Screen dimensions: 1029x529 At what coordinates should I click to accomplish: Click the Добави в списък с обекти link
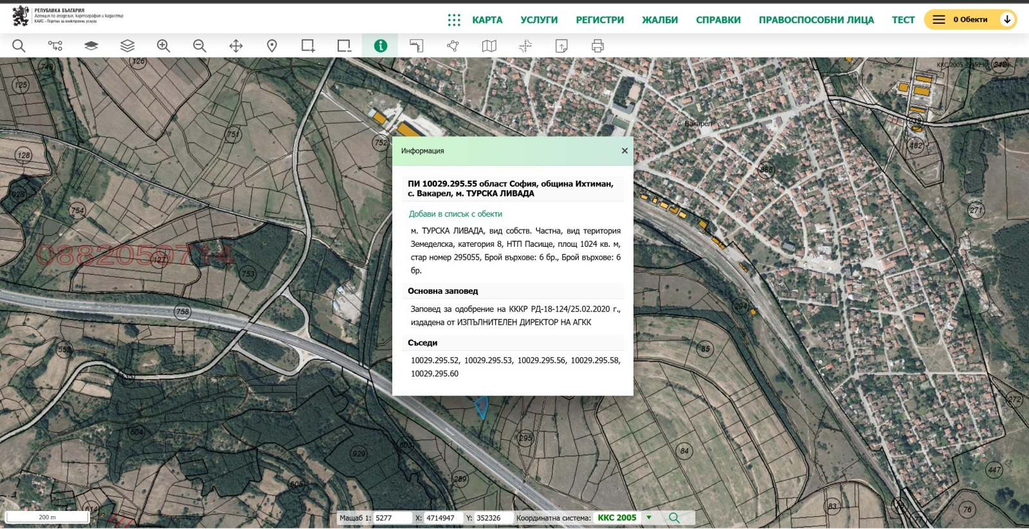pos(455,214)
